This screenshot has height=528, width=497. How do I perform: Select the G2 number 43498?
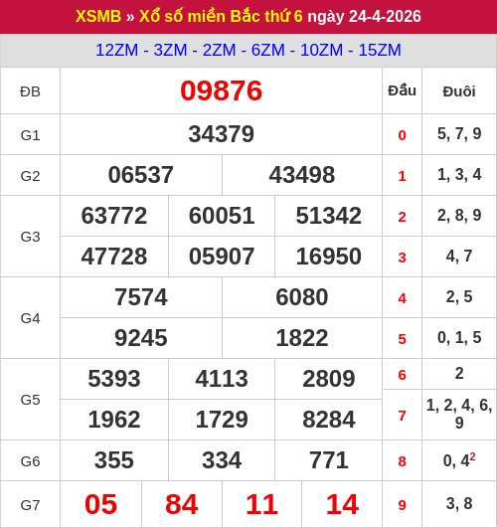[x=302, y=175]
